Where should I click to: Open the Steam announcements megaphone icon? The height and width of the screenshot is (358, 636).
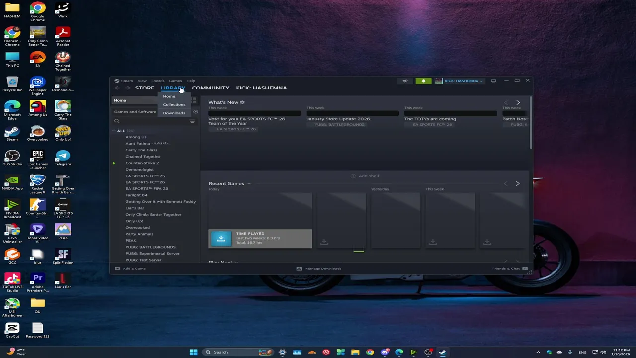[405, 81]
